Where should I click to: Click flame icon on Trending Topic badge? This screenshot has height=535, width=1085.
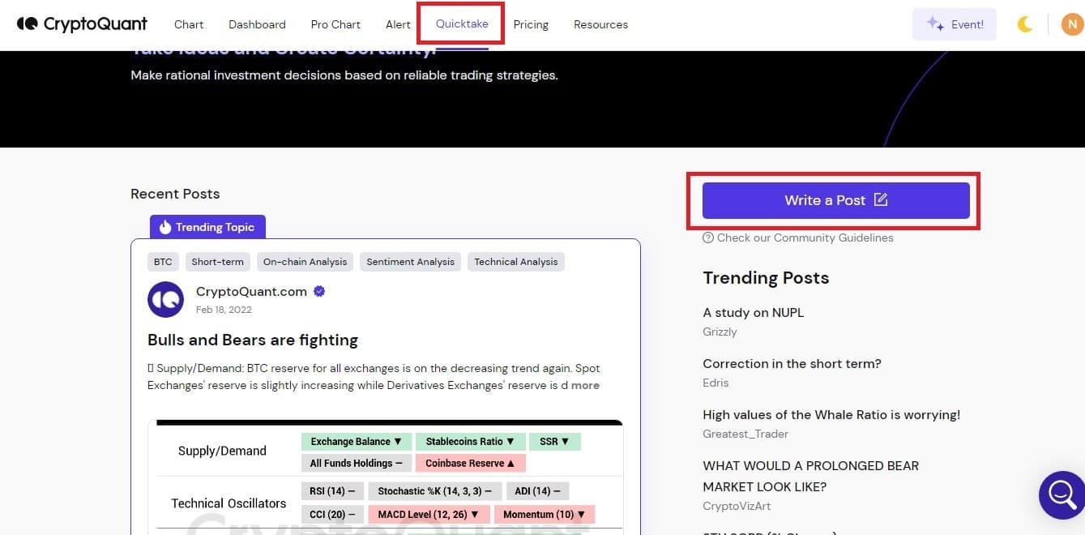click(x=164, y=227)
